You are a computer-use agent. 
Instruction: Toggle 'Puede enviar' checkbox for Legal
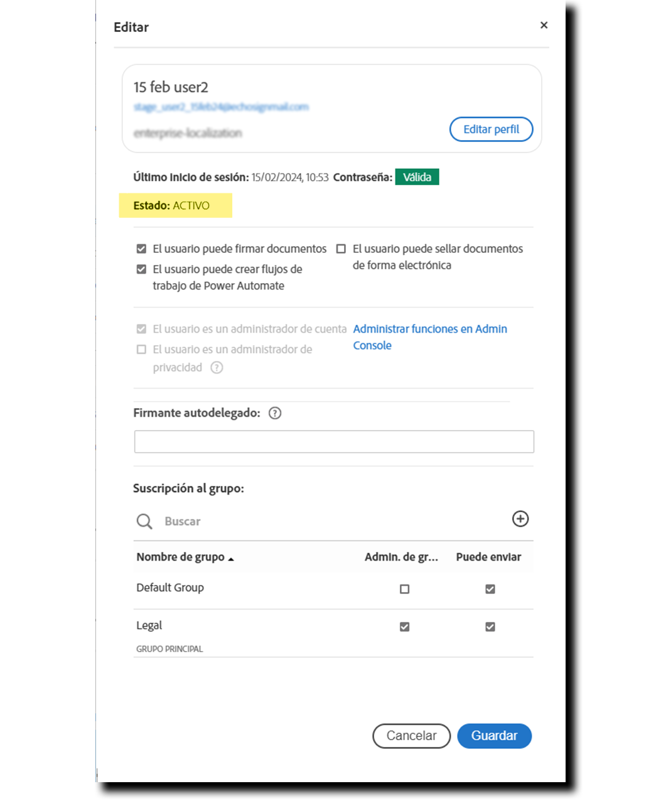click(490, 626)
